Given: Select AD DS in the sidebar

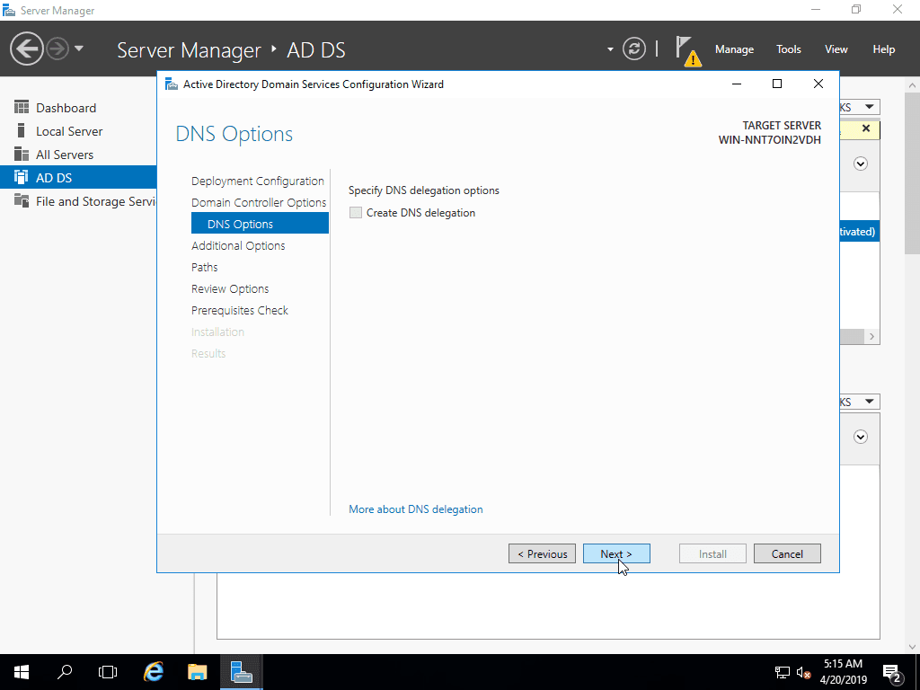Looking at the screenshot, I should tap(78, 178).
